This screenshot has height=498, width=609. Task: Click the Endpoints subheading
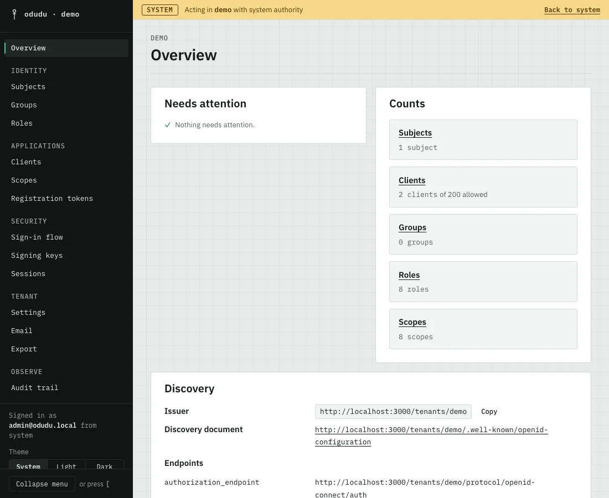184,463
